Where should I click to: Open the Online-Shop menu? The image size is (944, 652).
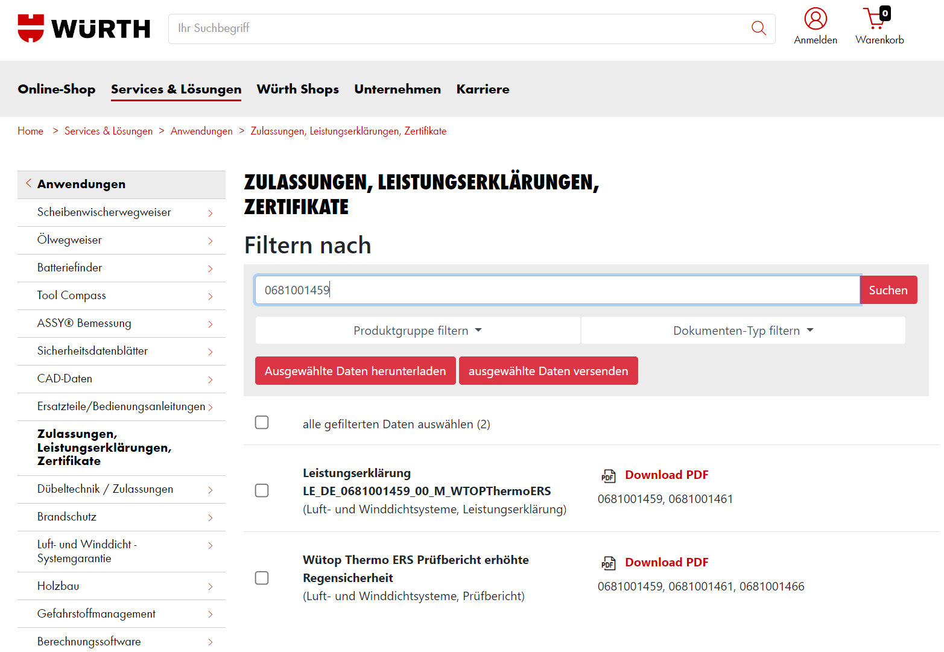click(x=57, y=89)
